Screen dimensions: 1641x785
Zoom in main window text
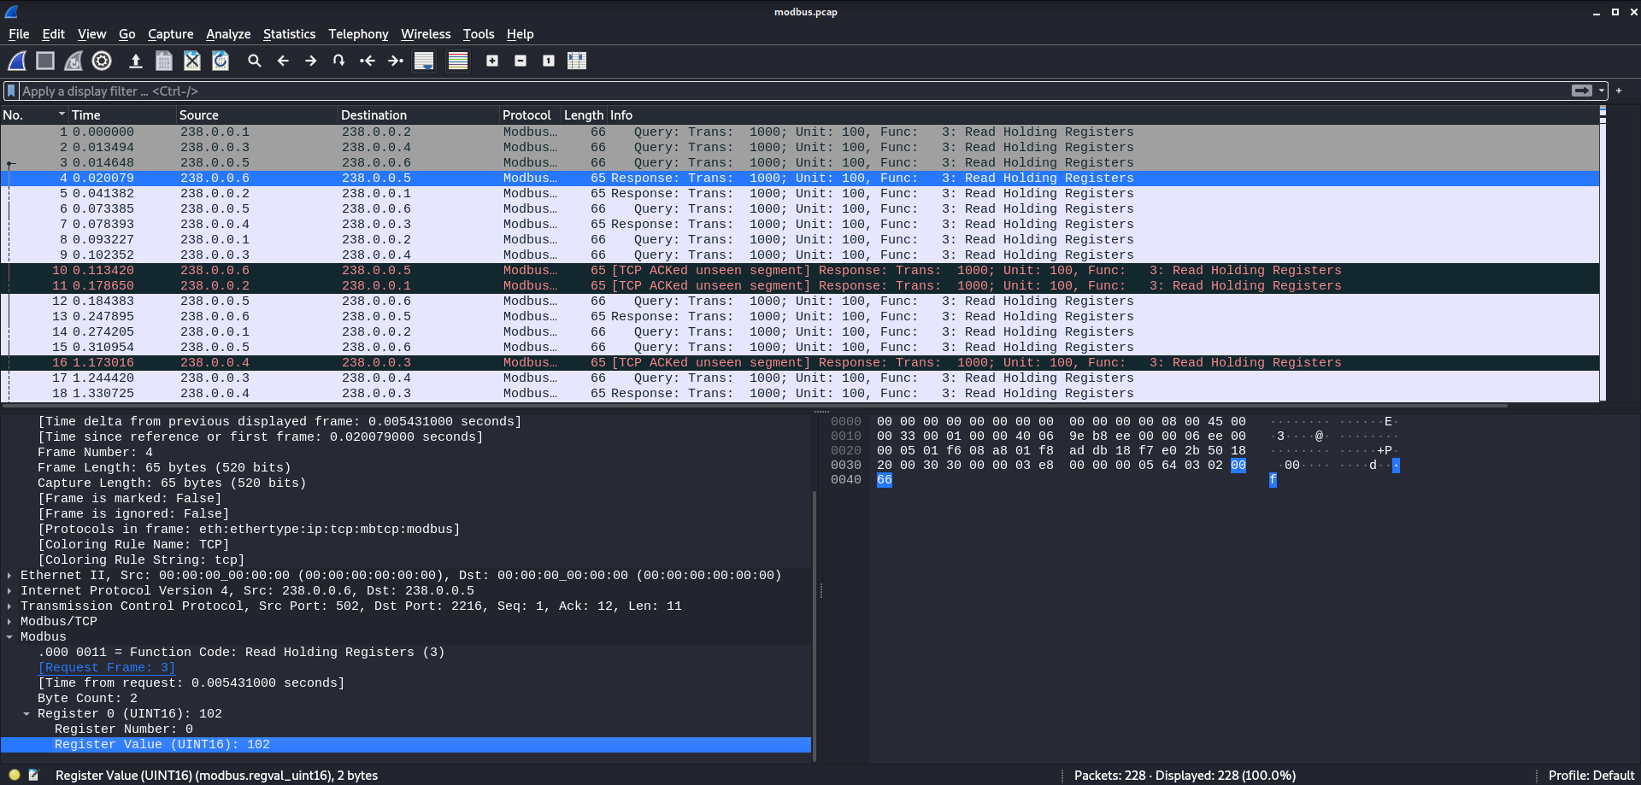tap(492, 61)
